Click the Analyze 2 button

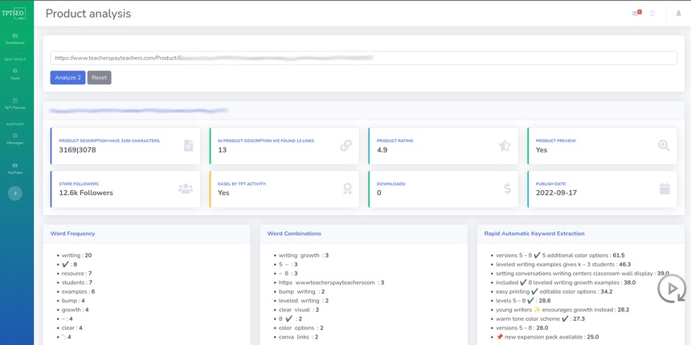(x=67, y=78)
